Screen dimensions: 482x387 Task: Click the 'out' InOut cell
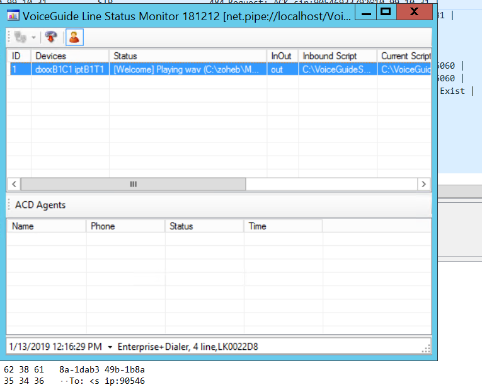[x=282, y=69]
